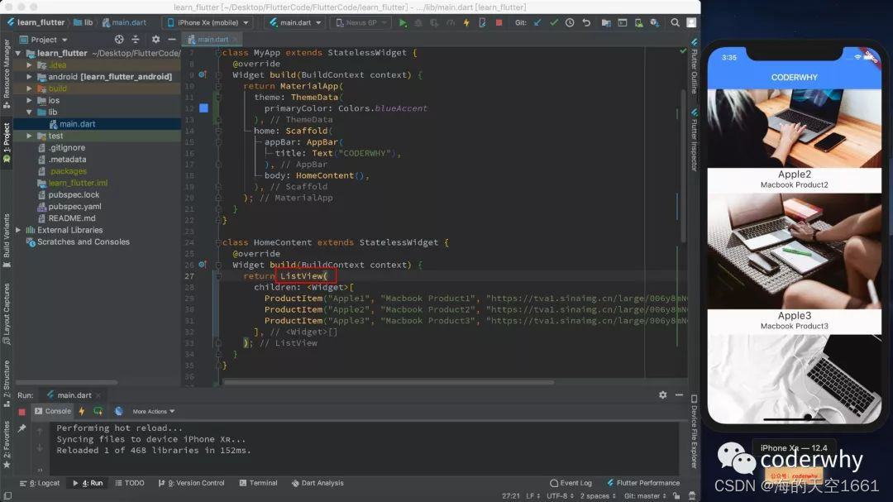Hide the Project panel with minus icon
The width and height of the screenshot is (893, 502).
(x=172, y=40)
